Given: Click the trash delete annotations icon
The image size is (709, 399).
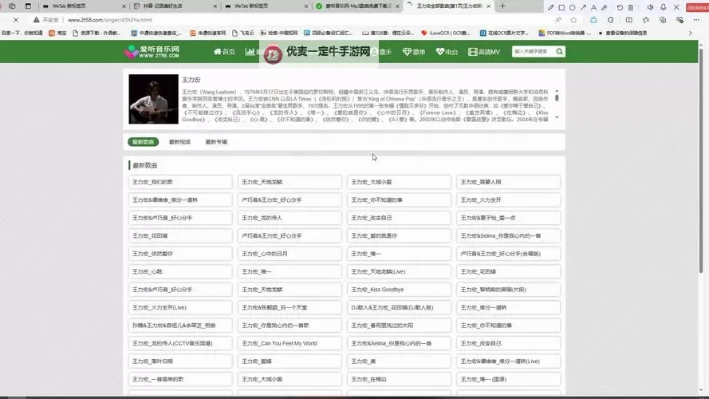Looking at the screenshot, I should tap(630, 7).
